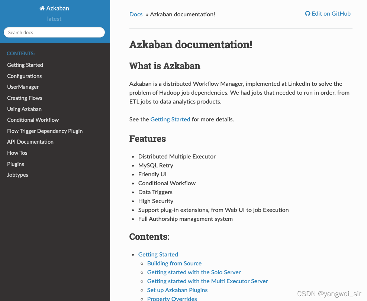Screen dimensions: 367x301
Task: Click the GitHub icon beside Edit on GitHub
Action: [x=308, y=14]
